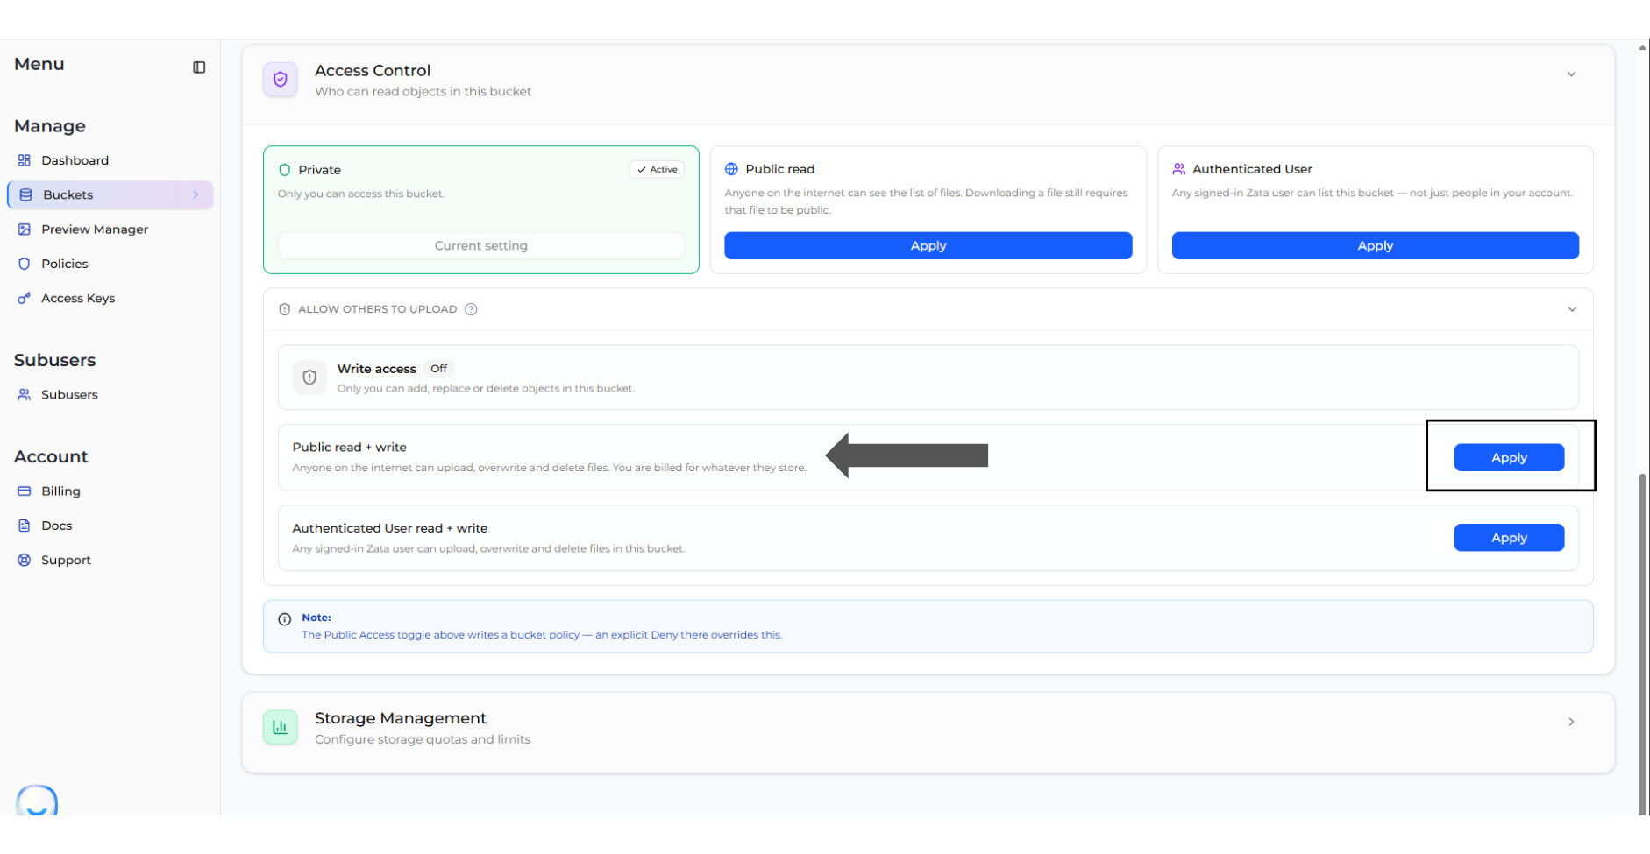Click the Billing card icon
Viewport: 1650px width, 854px height.
point(25,491)
